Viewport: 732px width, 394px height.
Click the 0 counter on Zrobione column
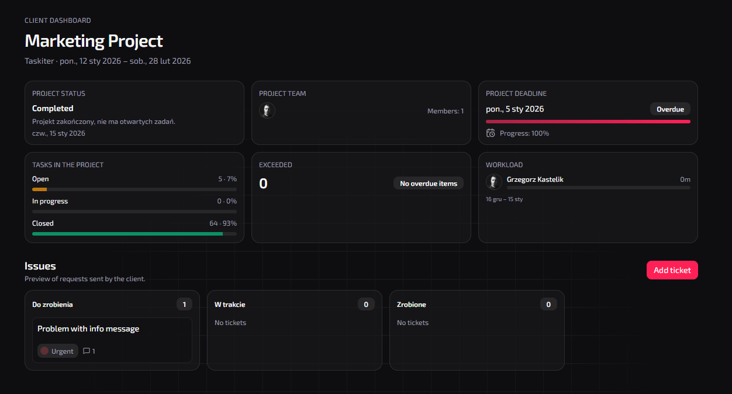(548, 304)
